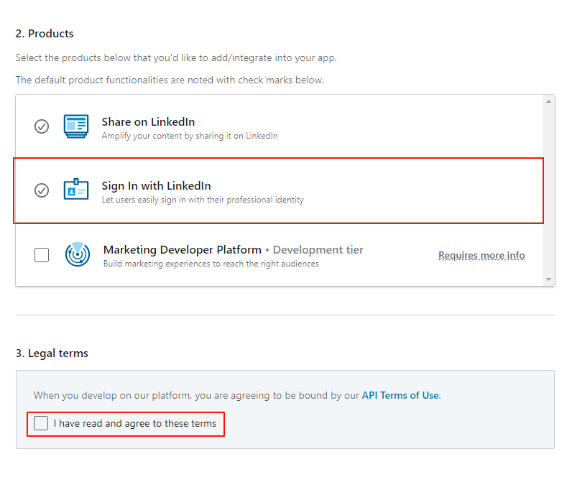Image resolution: width=567 pixels, height=477 pixels.
Task: Click the Sign In with LinkedIn badge icon
Action: coord(76,189)
